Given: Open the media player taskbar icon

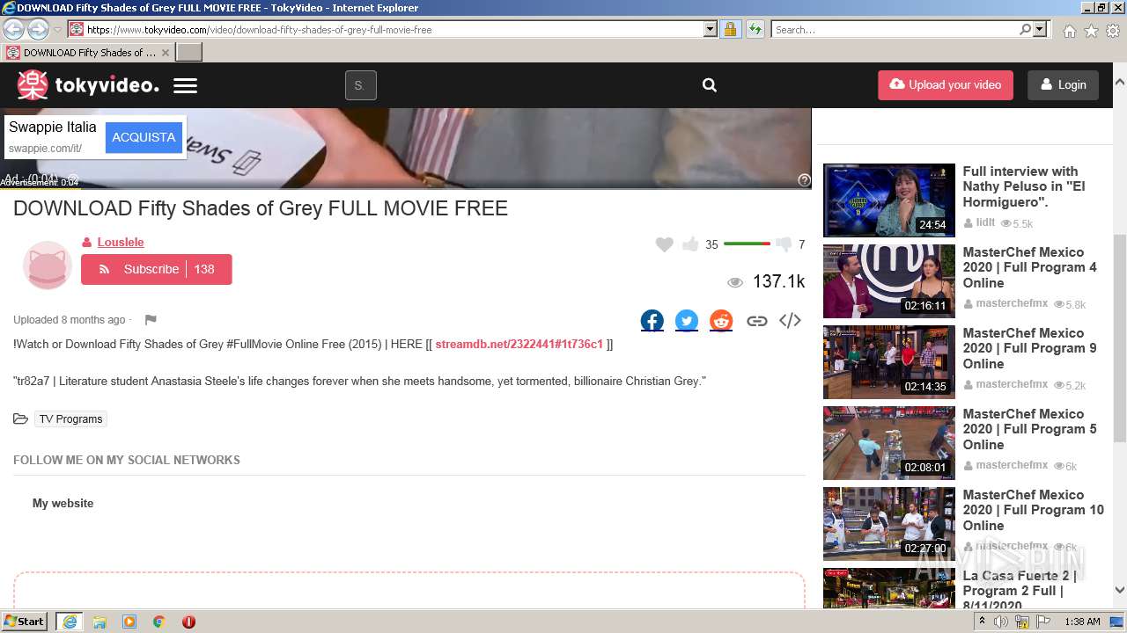Looking at the screenshot, I should 129,622.
